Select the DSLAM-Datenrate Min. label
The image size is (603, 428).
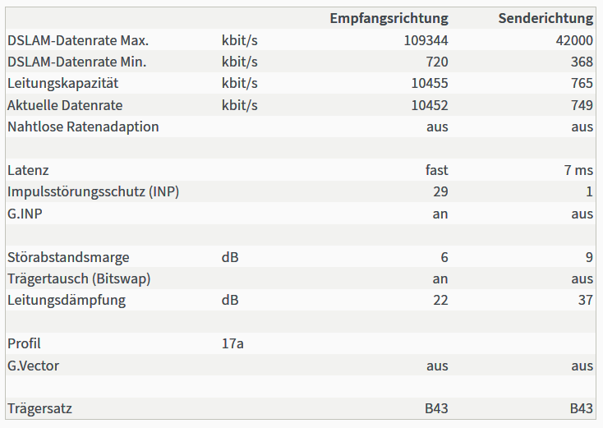[77, 62]
